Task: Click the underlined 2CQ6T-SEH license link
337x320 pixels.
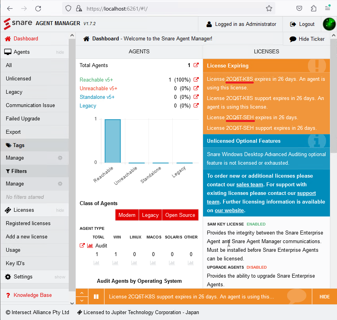Action: tap(240, 117)
